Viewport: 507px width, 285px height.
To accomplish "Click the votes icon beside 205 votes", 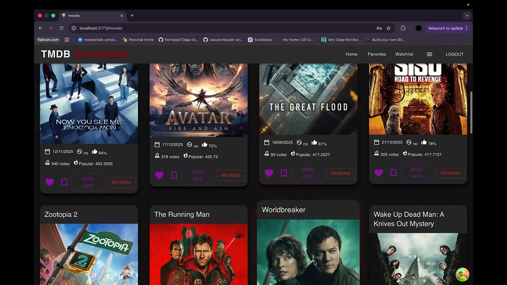I will pos(377,153).
